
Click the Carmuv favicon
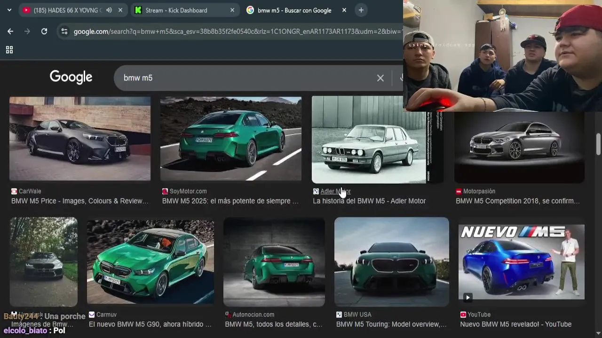(x=92, y=315)
